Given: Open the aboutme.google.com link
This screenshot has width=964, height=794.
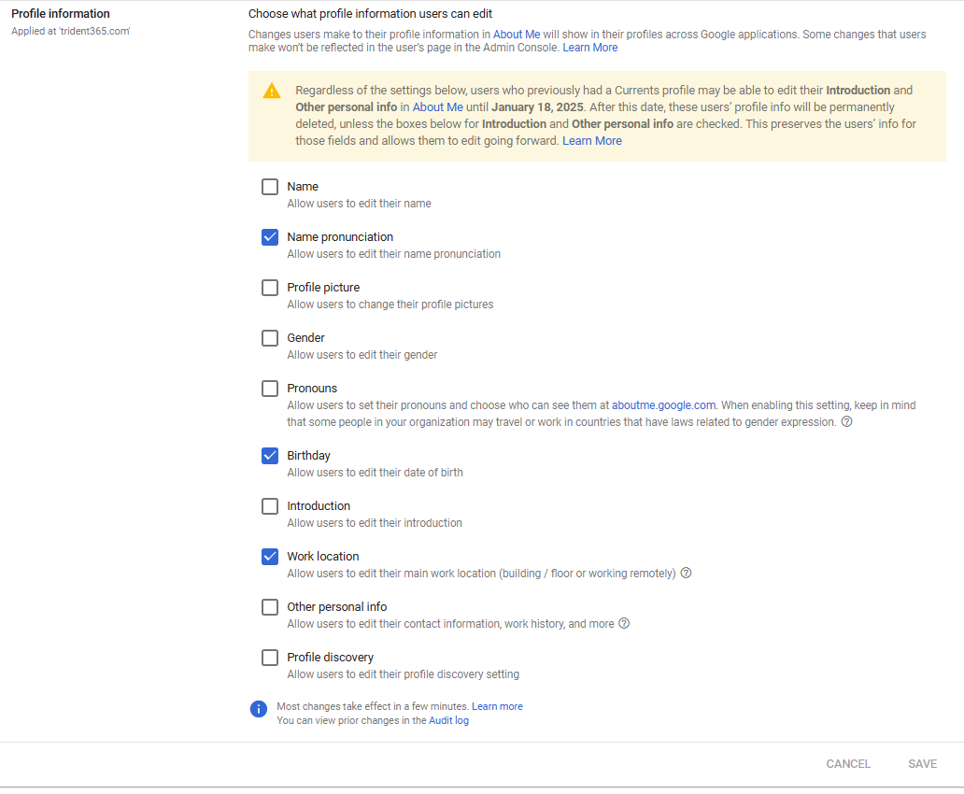Looking at the screenshot, I should point(663,405).
